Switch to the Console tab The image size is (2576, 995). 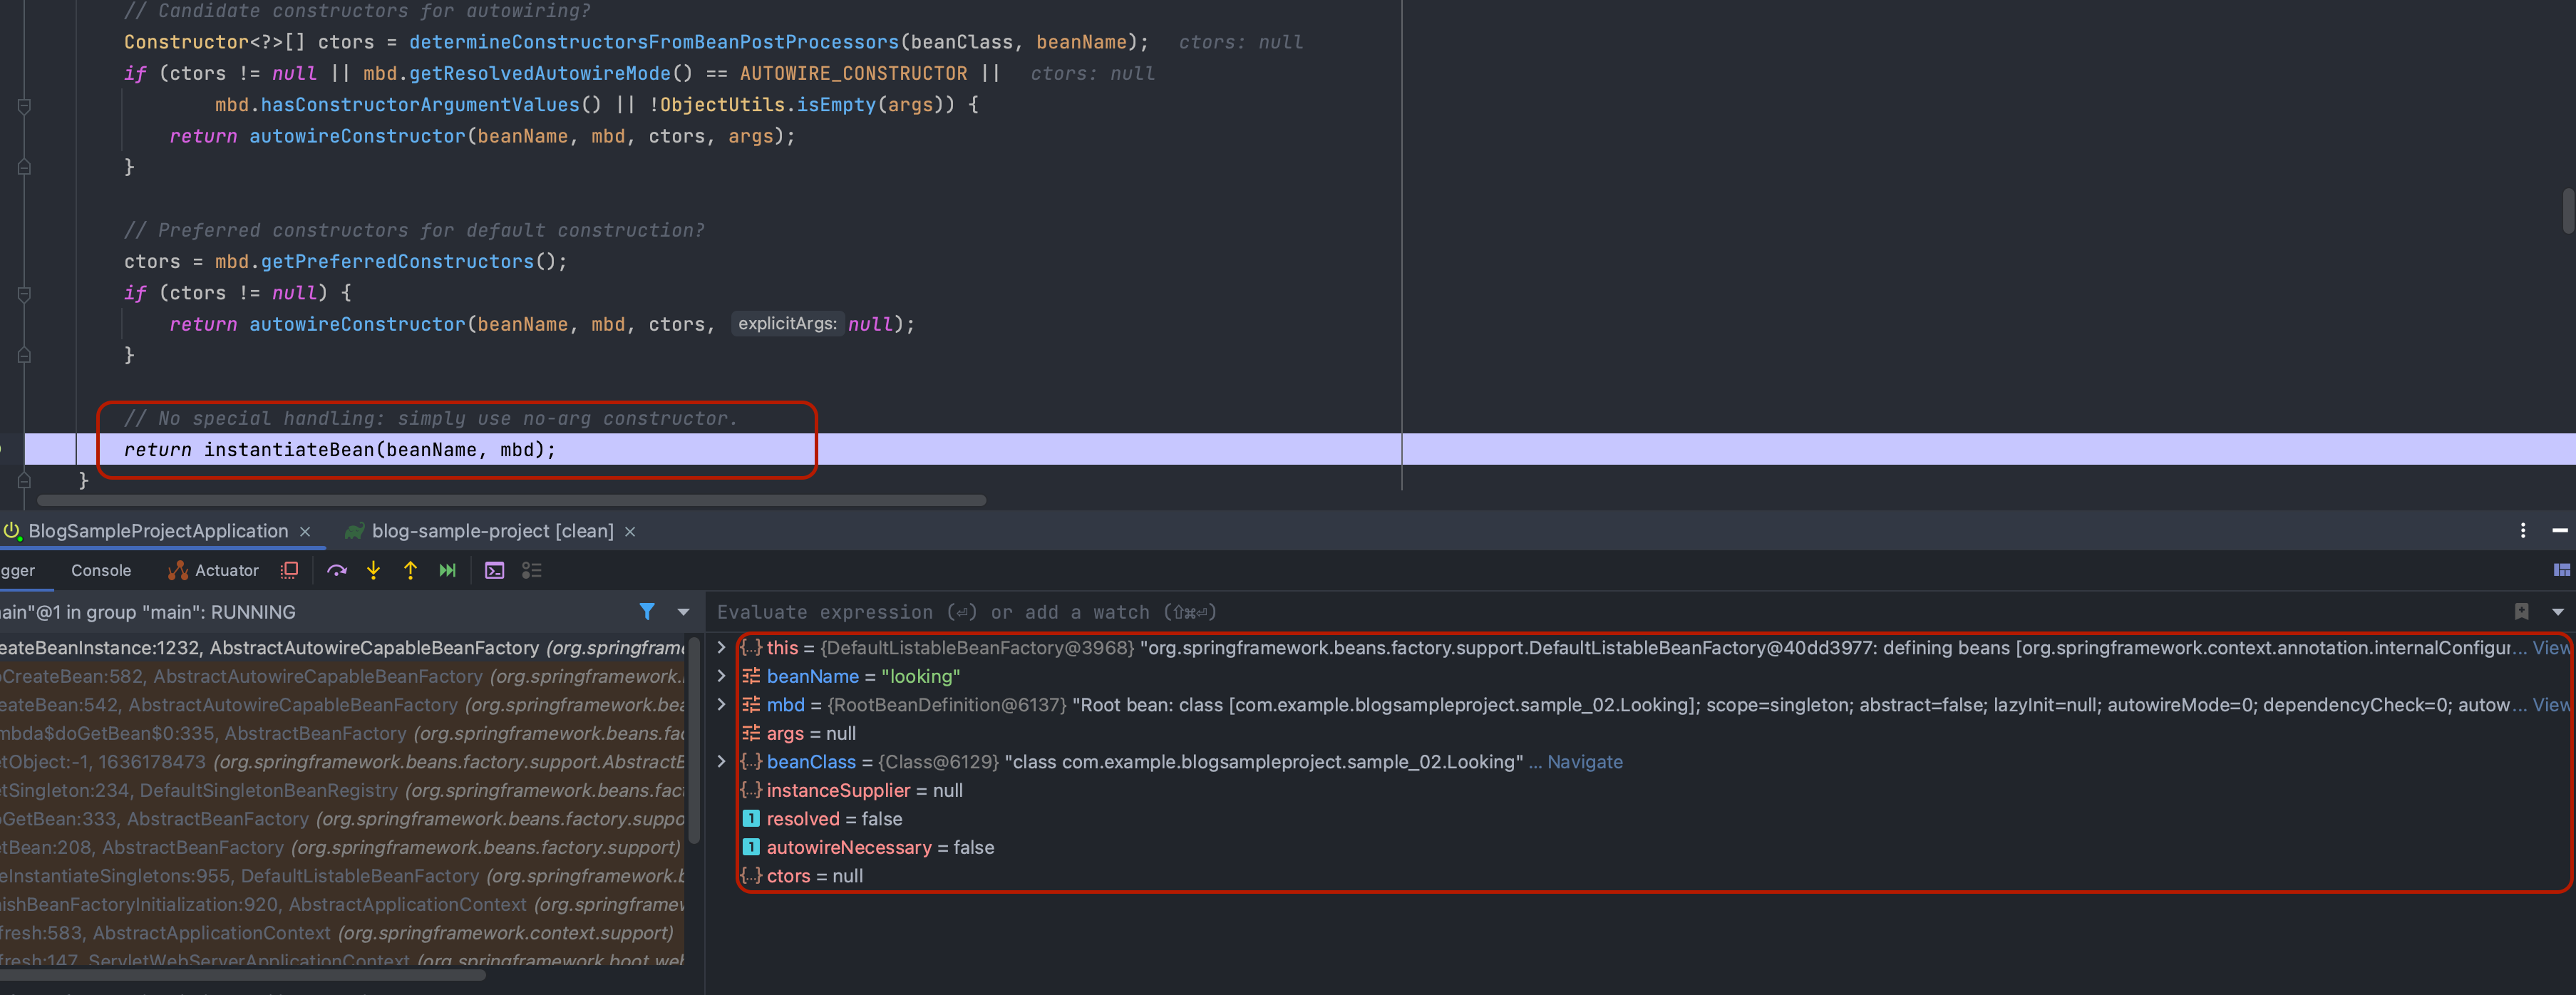point(101,570)
